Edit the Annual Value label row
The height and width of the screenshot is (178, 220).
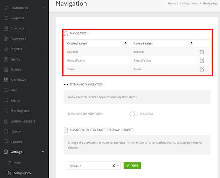click(x=202, y=61)
